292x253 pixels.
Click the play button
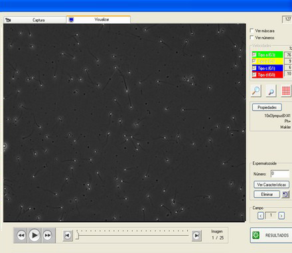coord(35,235)
